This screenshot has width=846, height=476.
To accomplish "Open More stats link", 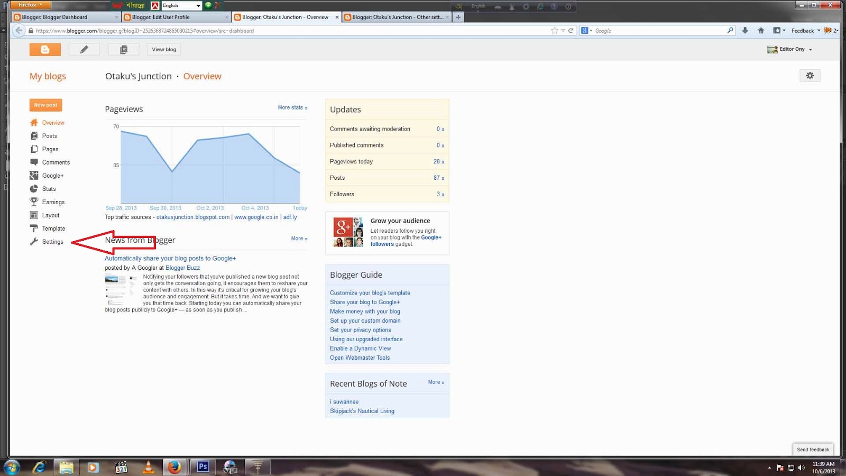I will [292, 107].
